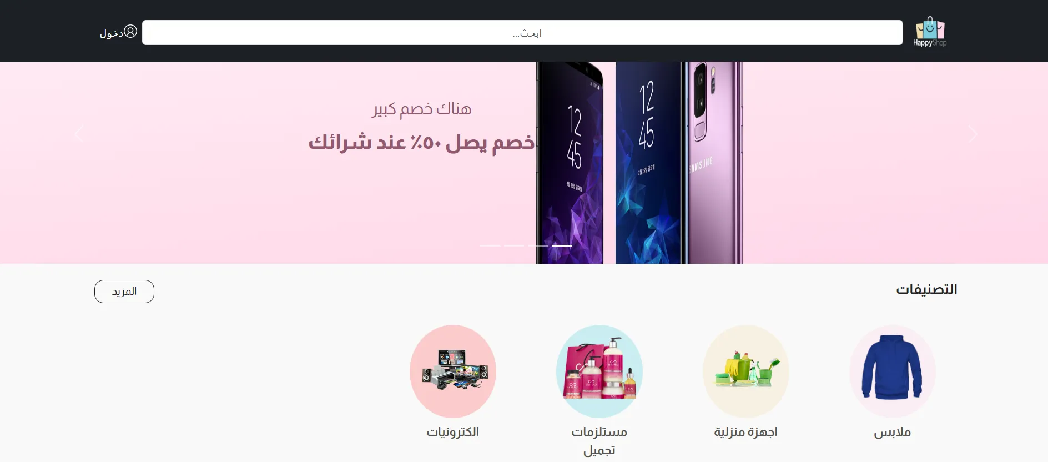This screenshot has height=462, width=1048.
Task: Go to previous carousel slide arrow
Action: [79, 134]
